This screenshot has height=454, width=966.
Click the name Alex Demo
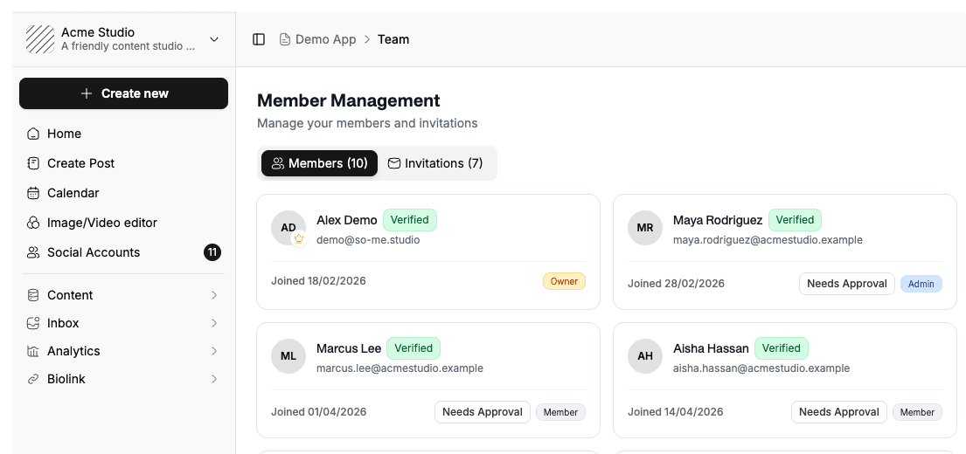click(x=347, y=220)
